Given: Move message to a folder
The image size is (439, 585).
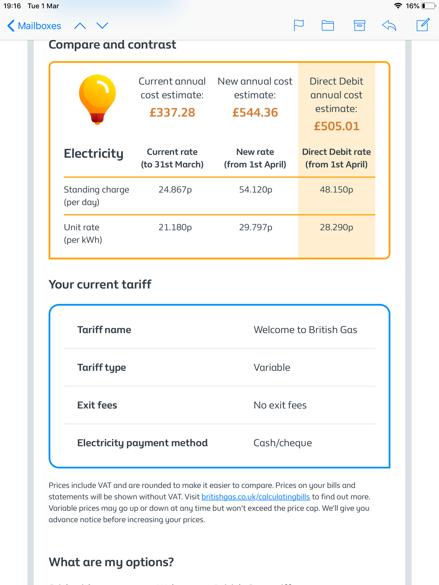Looking at the screenshot, I should (x=327, y=25).
